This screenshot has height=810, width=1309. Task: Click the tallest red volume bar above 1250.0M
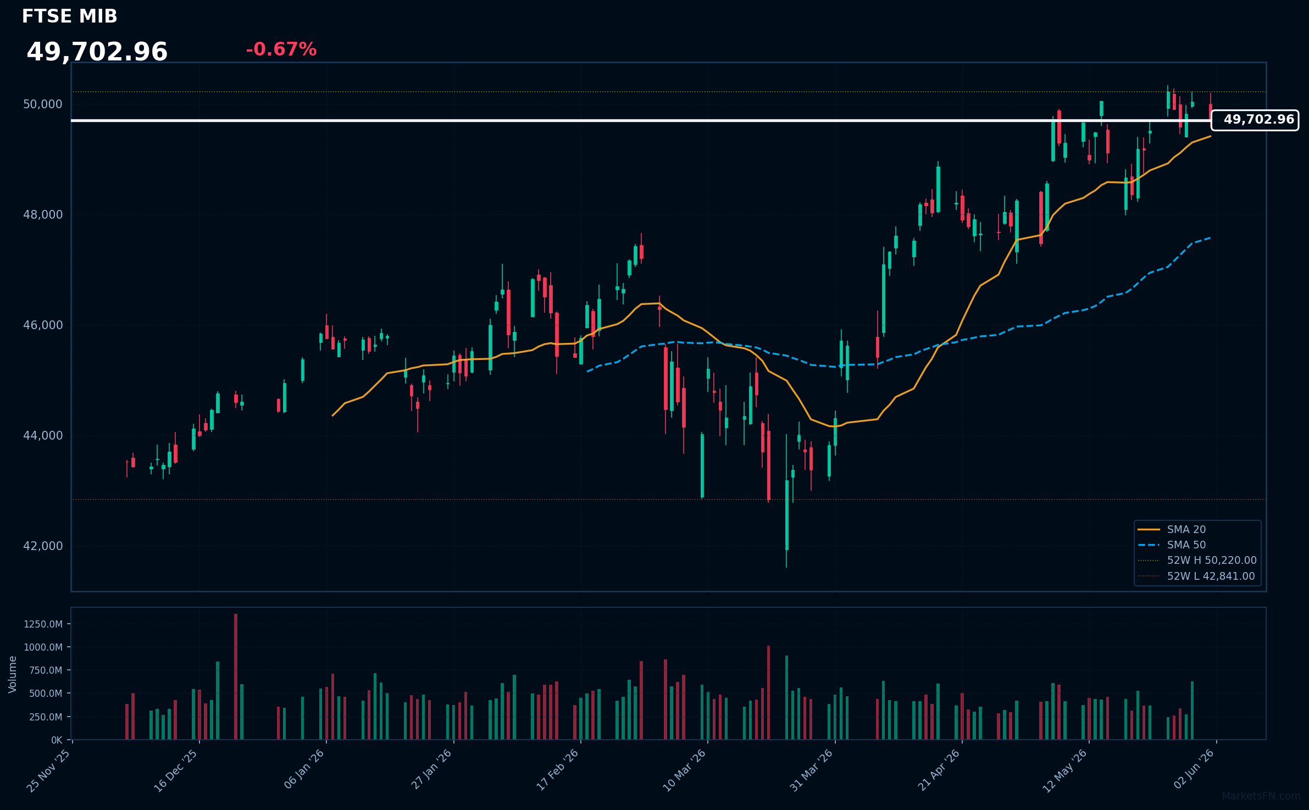click(236, 676)
